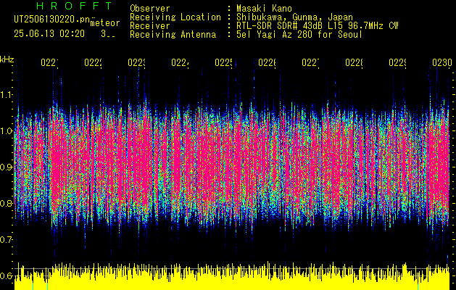Click the HROFFT title text
Image resolution: width=456 pixels, height=290 pixels.
pos(75,6)
